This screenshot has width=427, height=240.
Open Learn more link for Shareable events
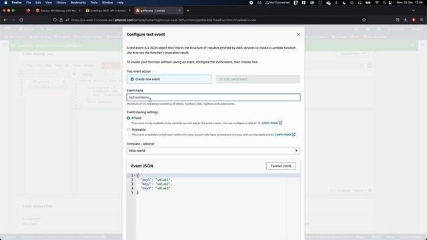click(x=285, y=135)
